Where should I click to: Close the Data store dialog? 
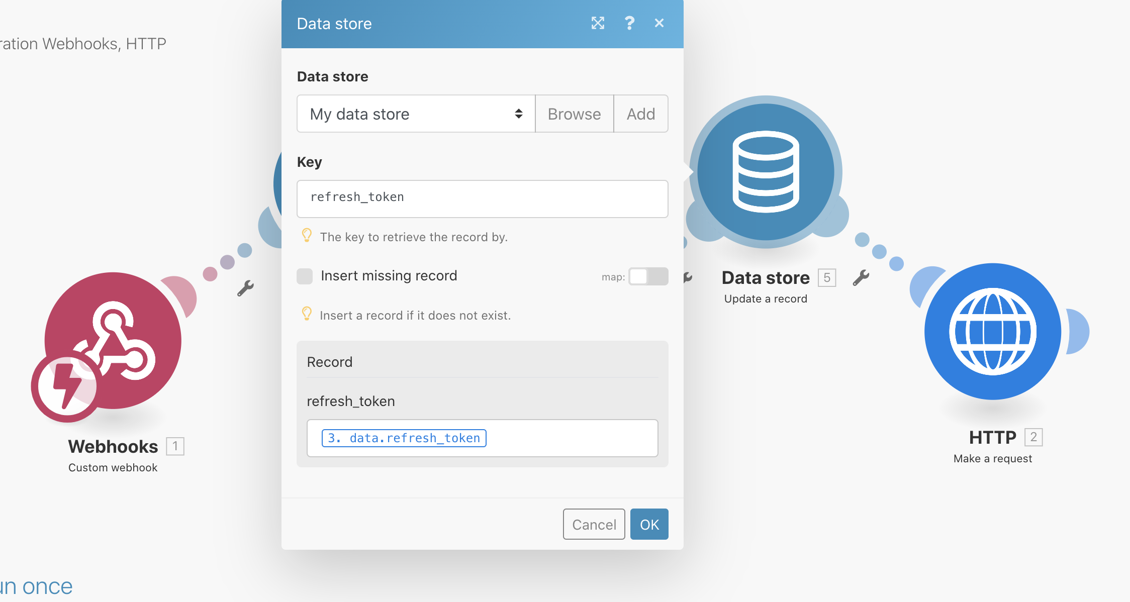click(659, 23)
